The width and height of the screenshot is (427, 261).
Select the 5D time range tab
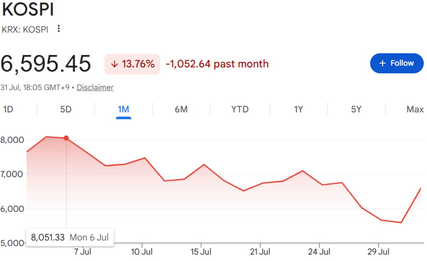[x=66, y=109]
